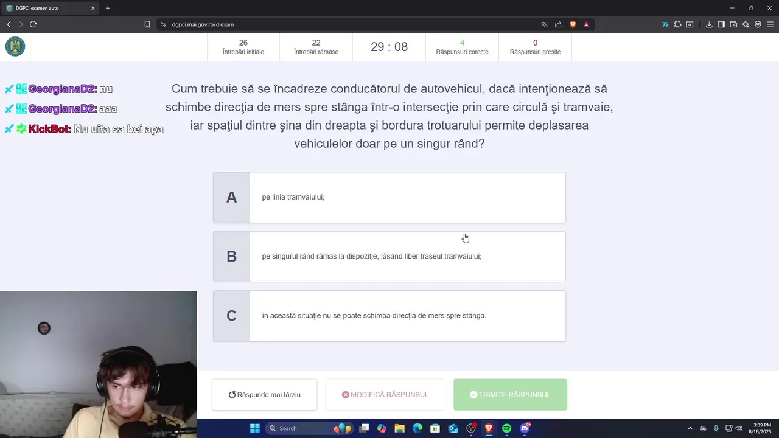This screenshot has width=779, height=438.
Task: Open OBS Studio from the taskbar
Action: pyautogui.click(x=471, y=428)
